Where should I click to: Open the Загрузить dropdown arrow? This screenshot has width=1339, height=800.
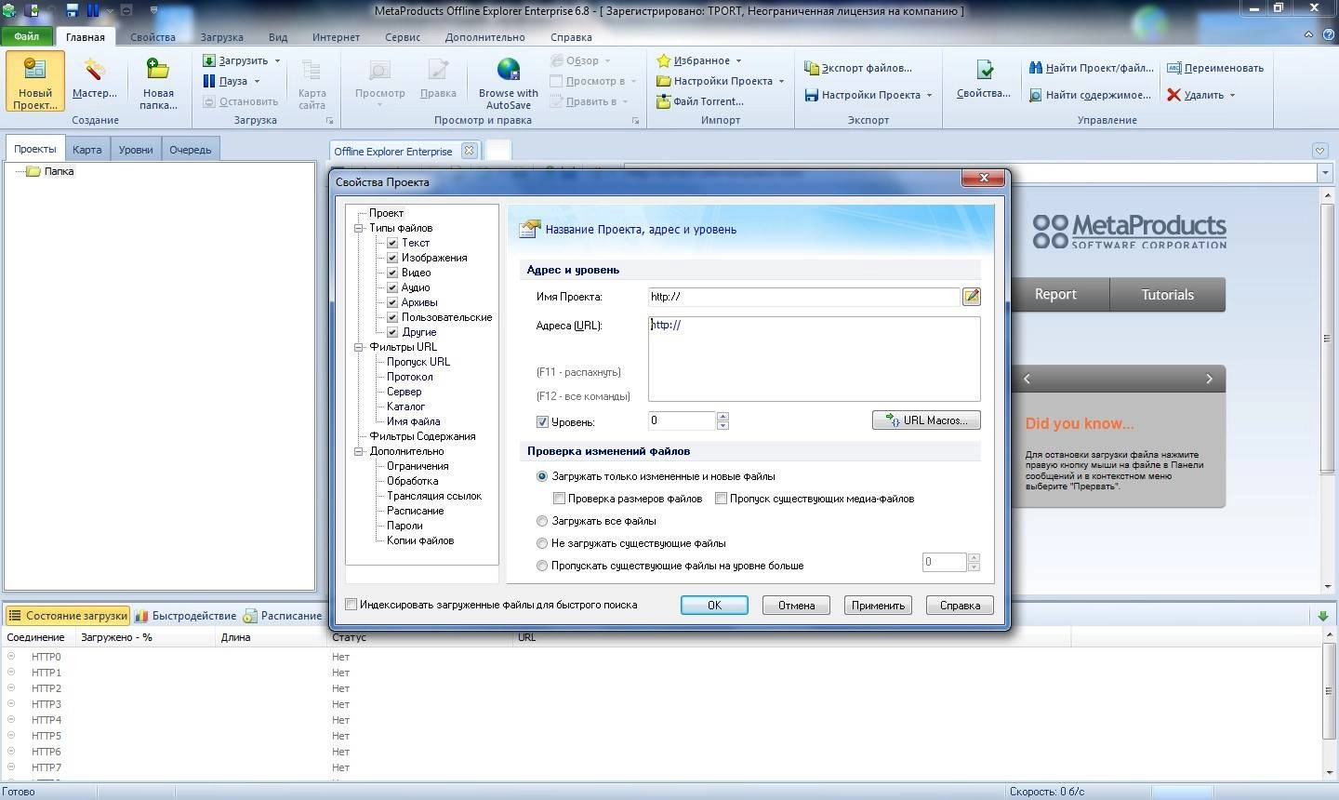[x=277, y=61]
